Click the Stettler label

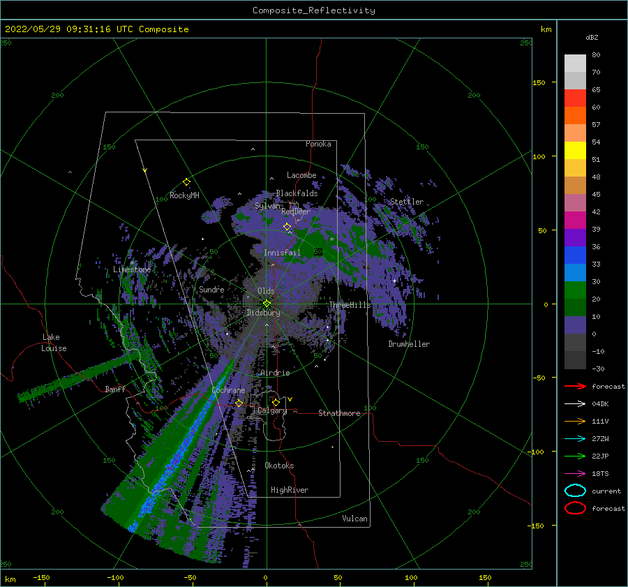(x=407, y=202)
